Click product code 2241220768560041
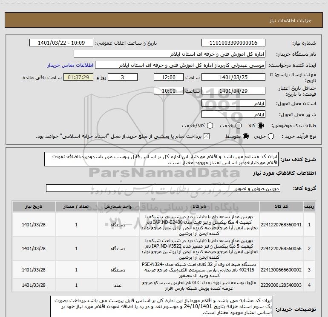 [281, 225]
